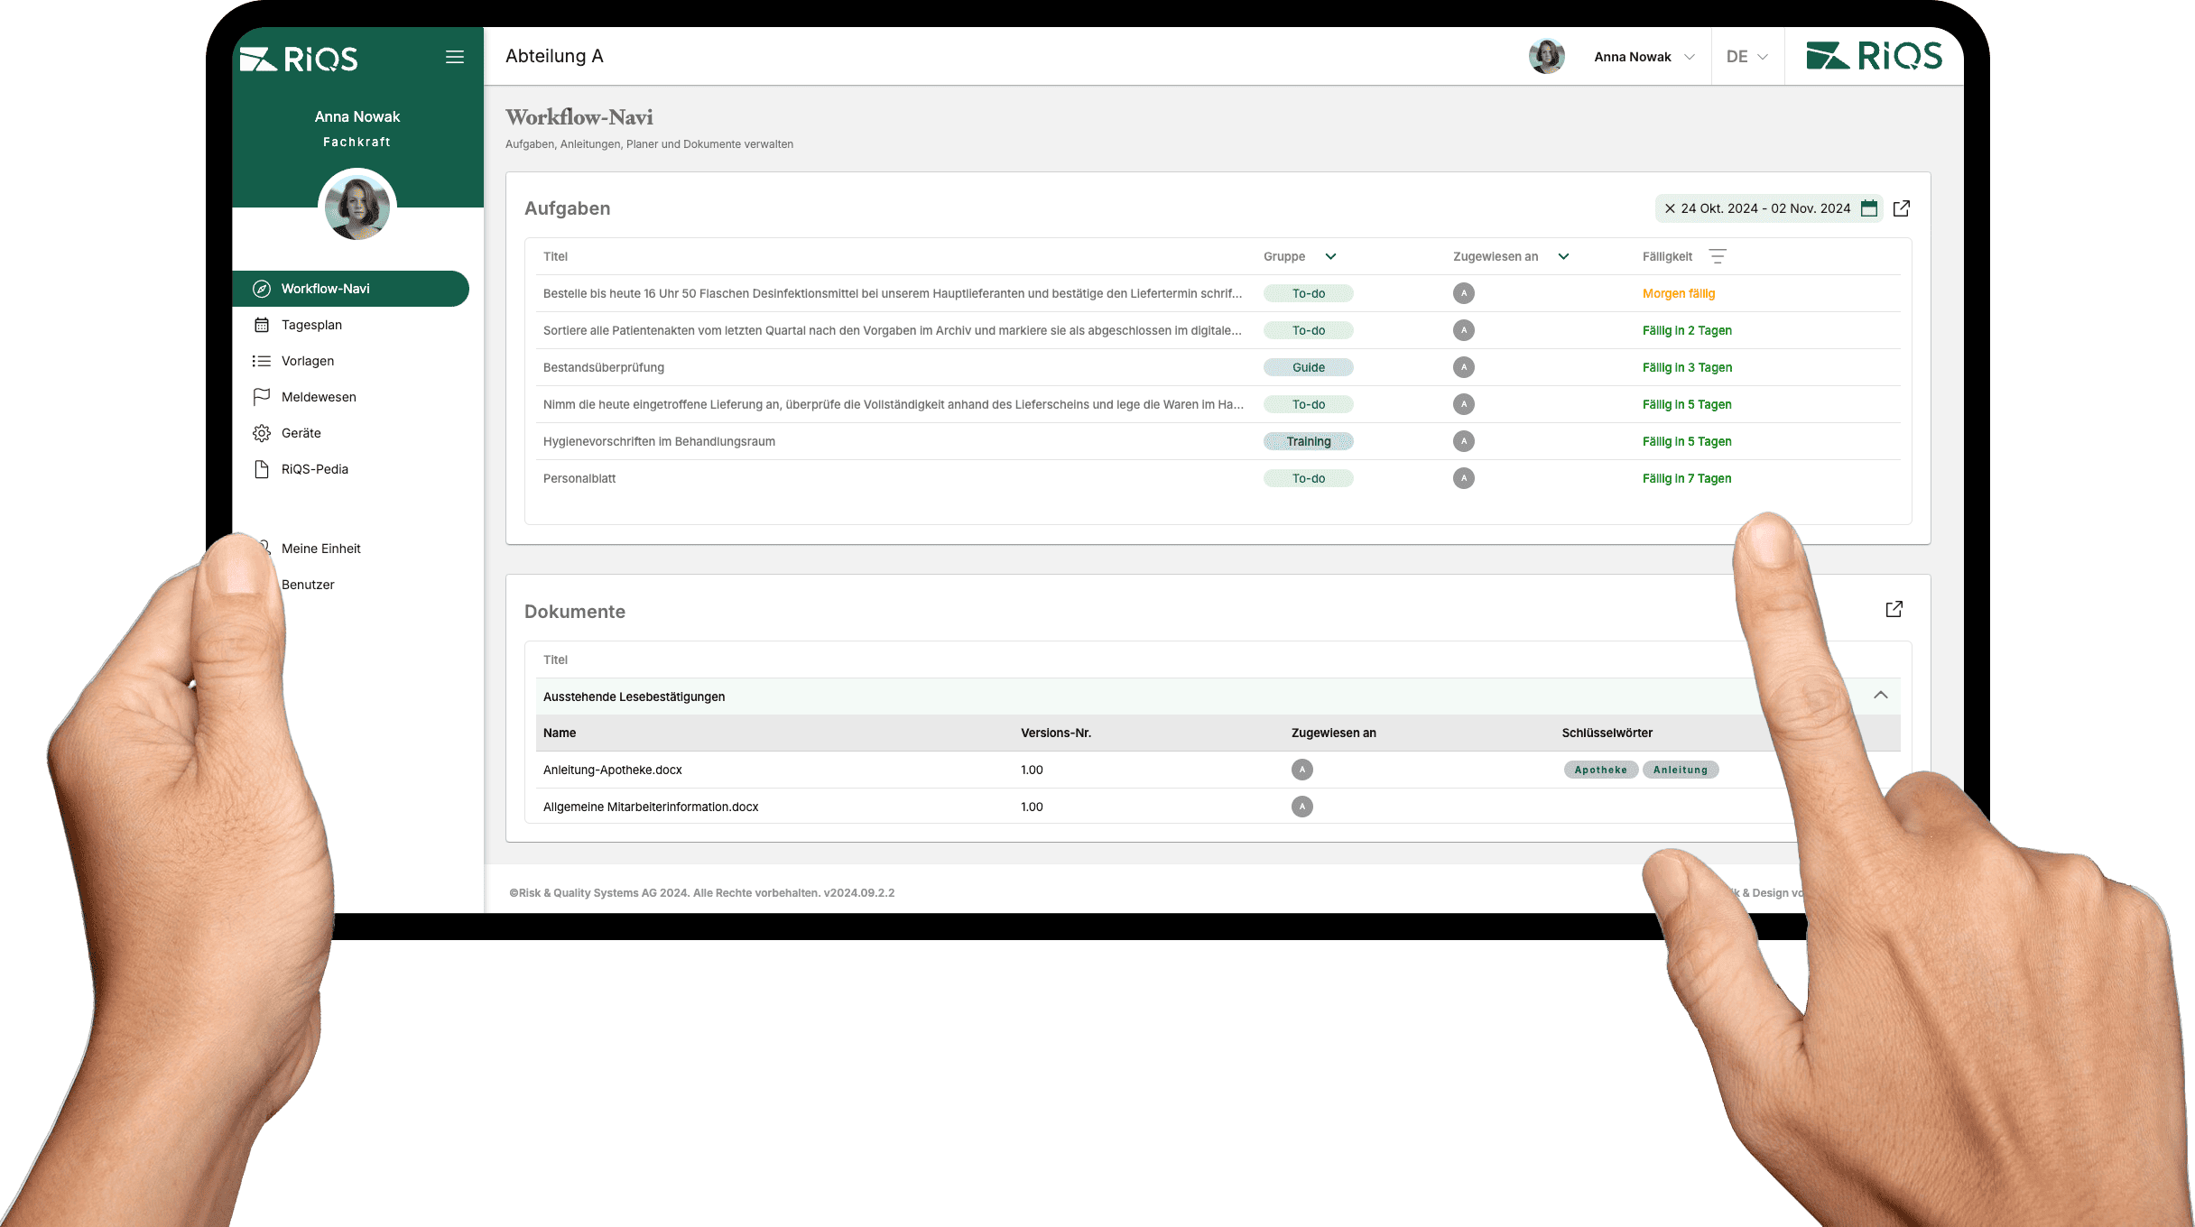
Task: Click Geräte gear icon in sidebar
Action: [262, 433]
